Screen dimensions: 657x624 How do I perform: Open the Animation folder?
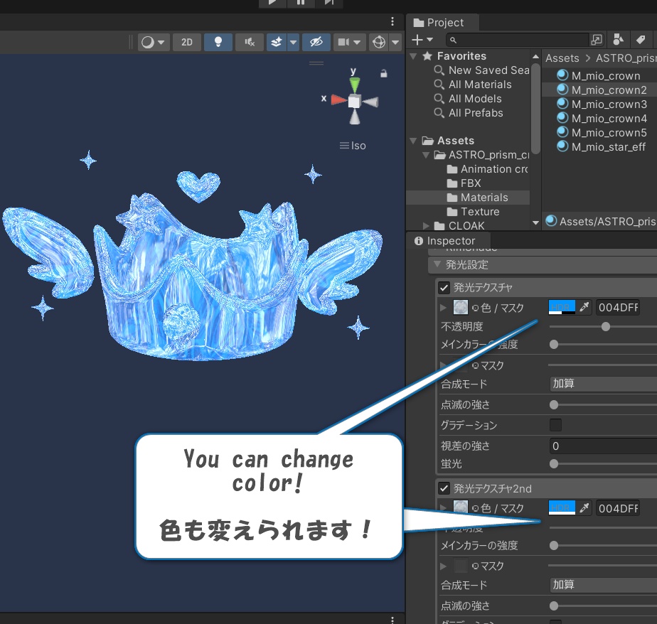click(488, 169)
